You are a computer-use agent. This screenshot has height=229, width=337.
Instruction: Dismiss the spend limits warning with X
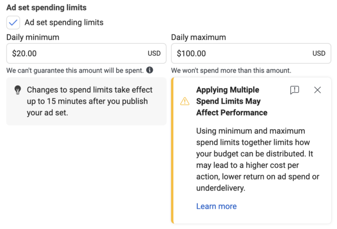(317, 90)
